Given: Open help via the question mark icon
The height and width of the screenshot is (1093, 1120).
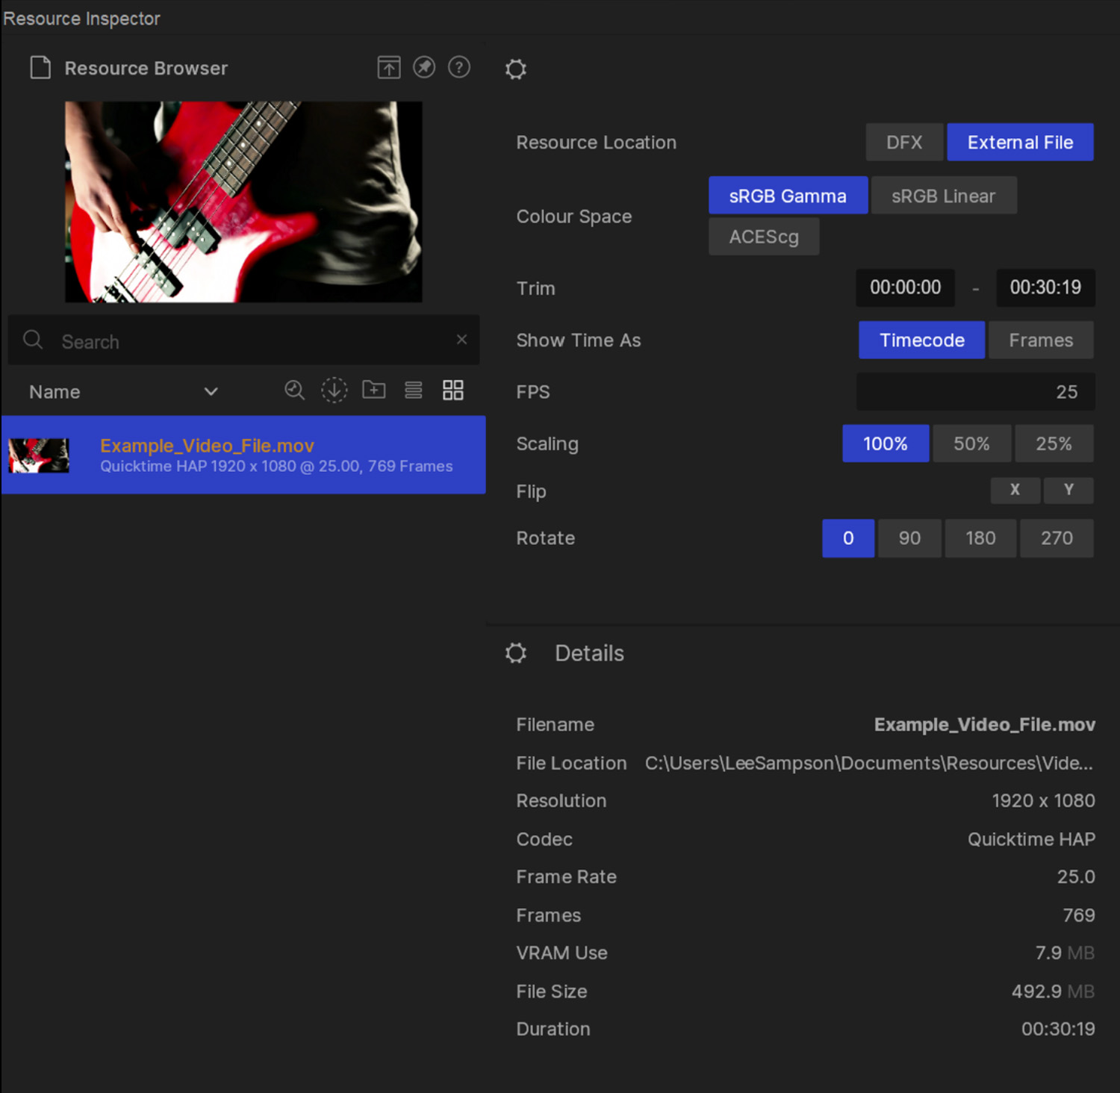Looking at the screenshot, I should point(459,68).
